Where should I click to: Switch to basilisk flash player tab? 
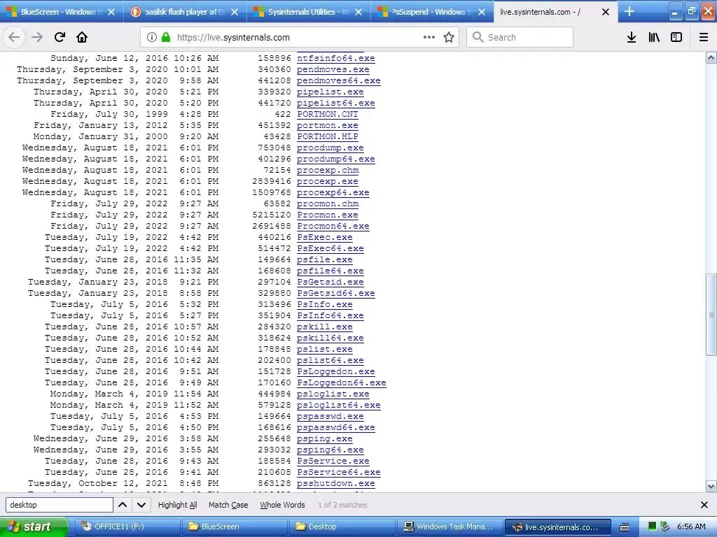pyautogui.click(x=185, y=11)
